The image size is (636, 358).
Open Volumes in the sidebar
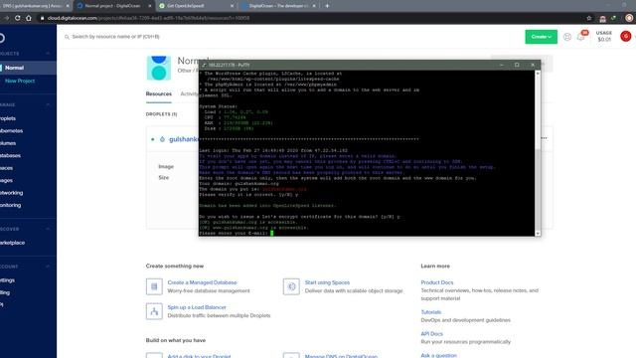pos(8,143)
